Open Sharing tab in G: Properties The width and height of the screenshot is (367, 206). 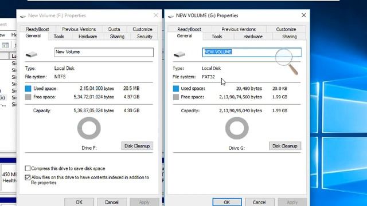pos(289,37)
